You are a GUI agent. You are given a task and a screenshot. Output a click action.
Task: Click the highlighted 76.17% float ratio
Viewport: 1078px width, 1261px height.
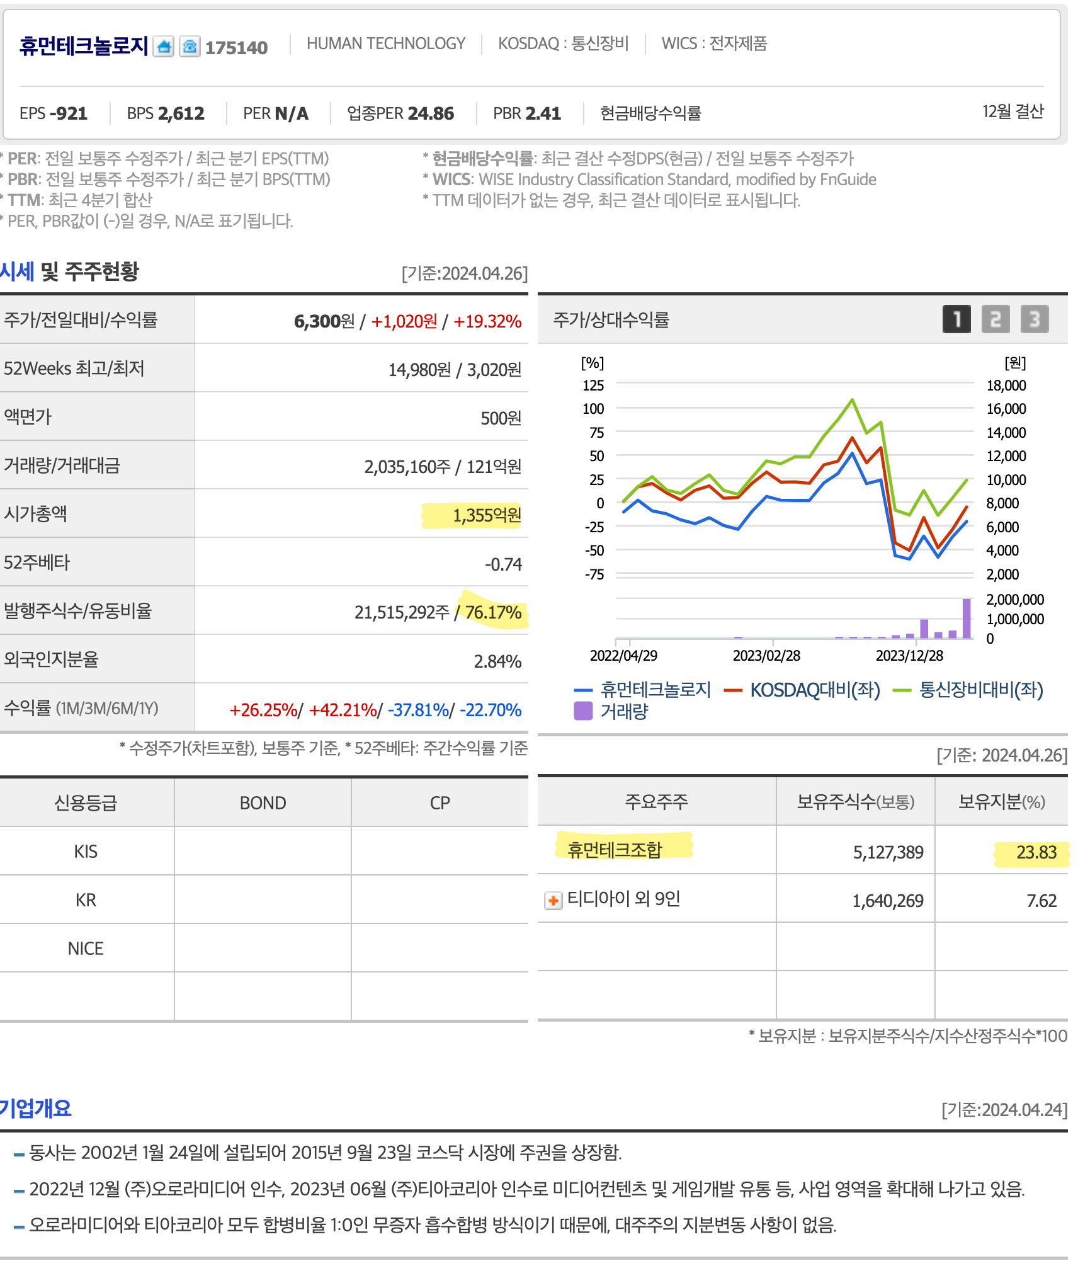click(x=494, y=612)
